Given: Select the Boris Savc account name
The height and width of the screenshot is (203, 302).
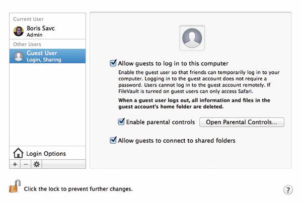Looking at the screenshot, I should 40,29.
